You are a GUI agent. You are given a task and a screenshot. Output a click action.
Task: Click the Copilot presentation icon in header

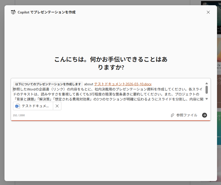pyautogui.click(x=13, y=12)
